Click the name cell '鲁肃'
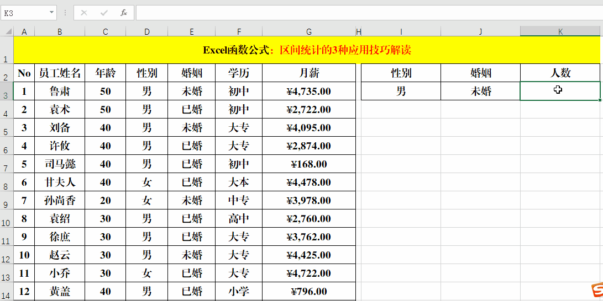This screenshot has width=603, height=301. (60, 92)
